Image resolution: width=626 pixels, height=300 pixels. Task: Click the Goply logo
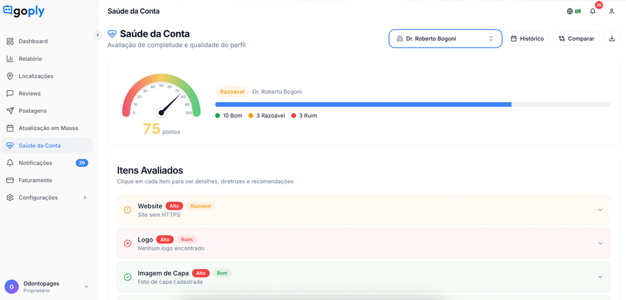(x=24, y=11)
